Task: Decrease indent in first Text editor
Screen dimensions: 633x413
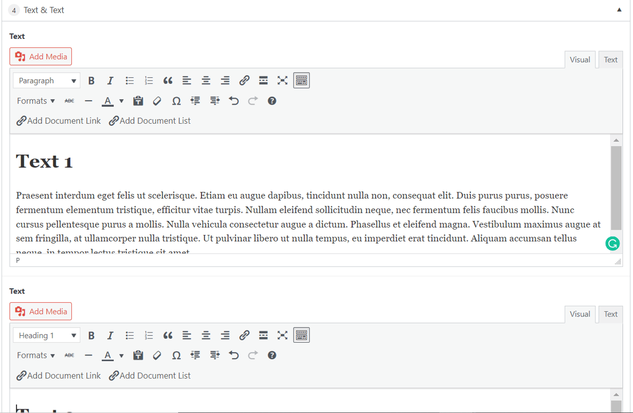Action: point(196,101)
